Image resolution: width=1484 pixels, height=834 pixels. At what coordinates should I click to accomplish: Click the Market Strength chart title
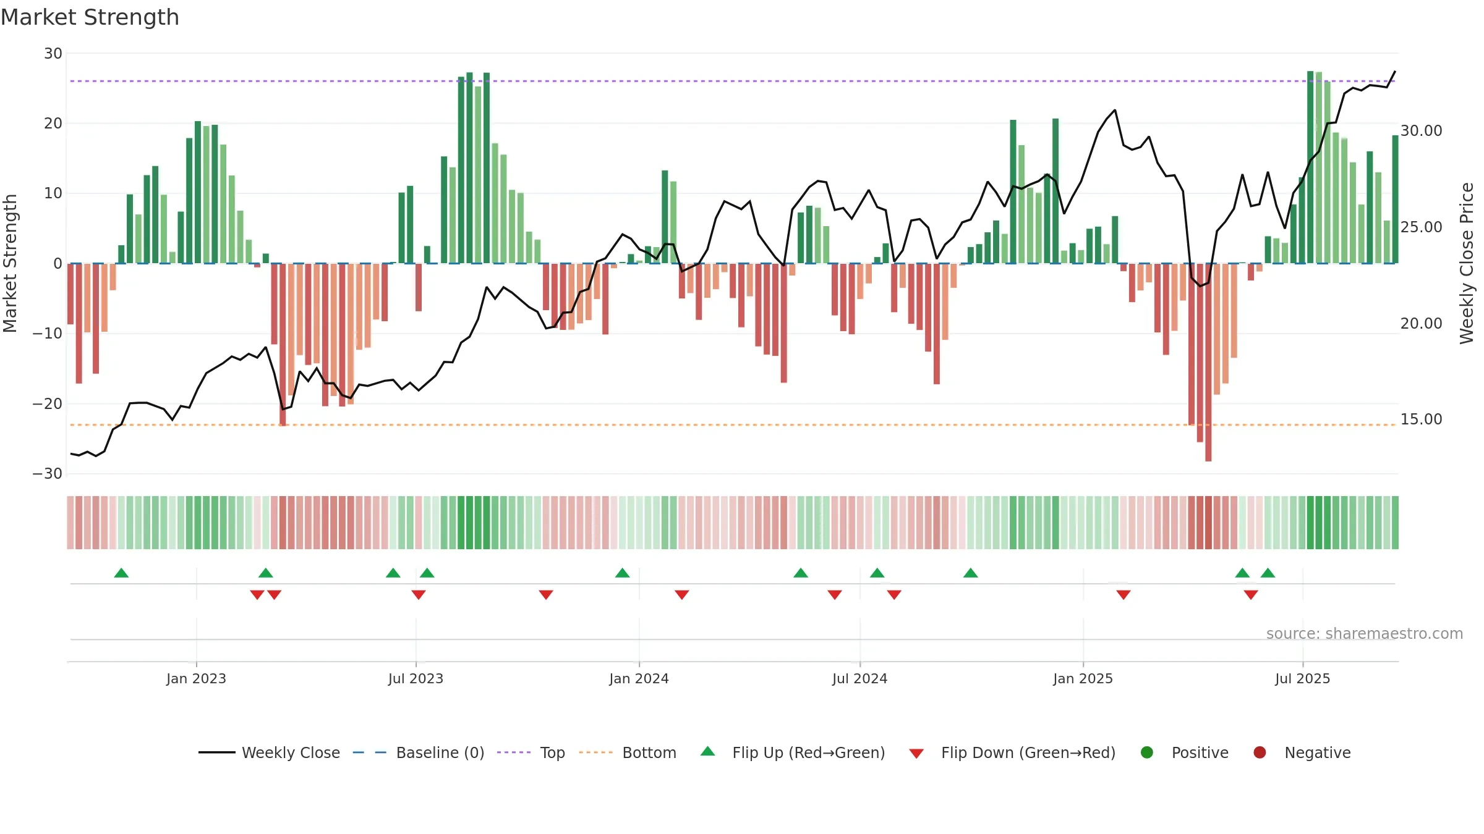(90, 17)
